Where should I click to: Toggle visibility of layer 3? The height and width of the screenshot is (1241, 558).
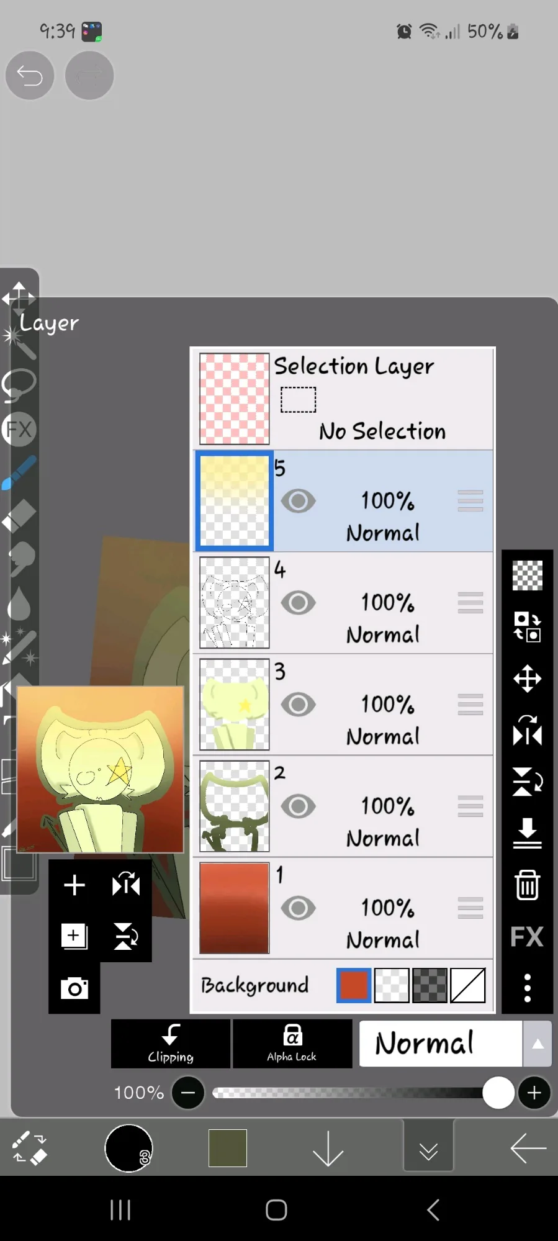(298, 705)
